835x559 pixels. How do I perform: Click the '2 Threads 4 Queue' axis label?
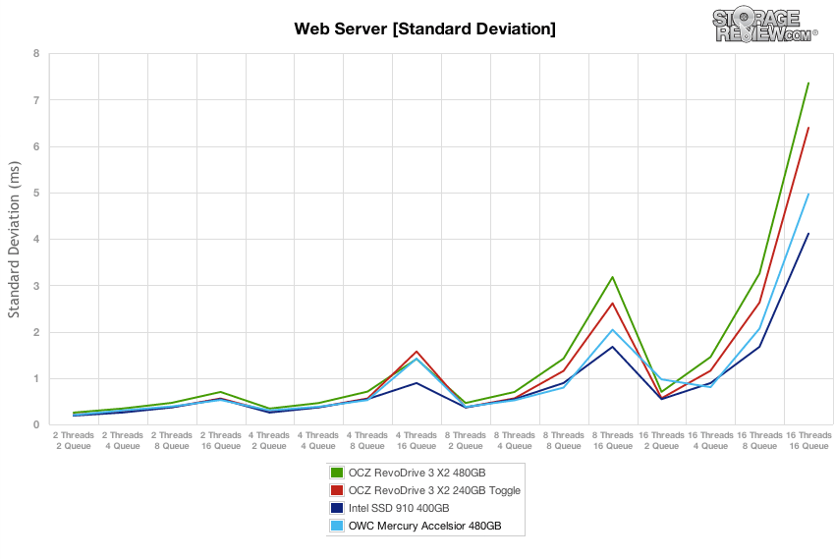click(123, 441)
